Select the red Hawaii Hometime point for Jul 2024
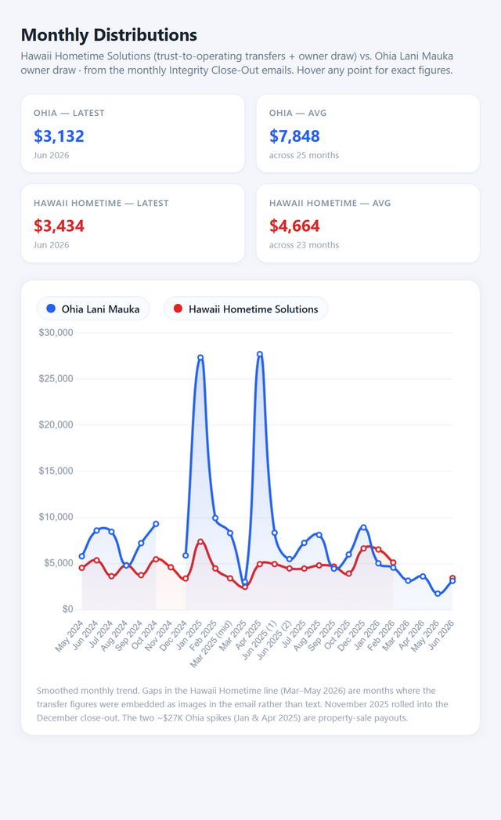 (111, 576)
